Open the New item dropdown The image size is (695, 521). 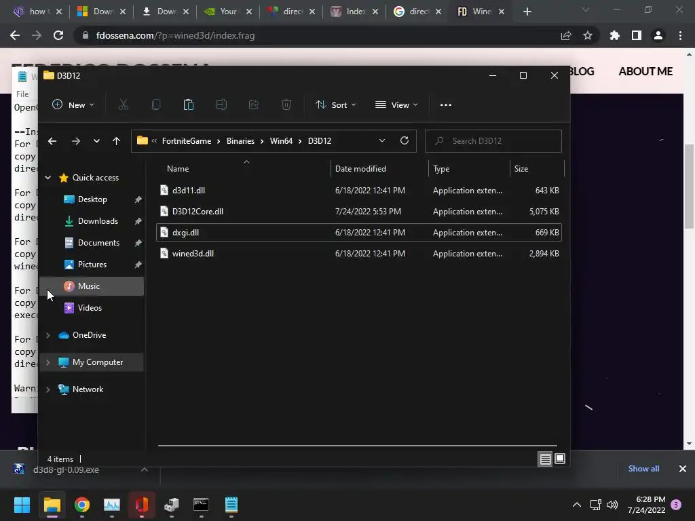pos(73,105)
